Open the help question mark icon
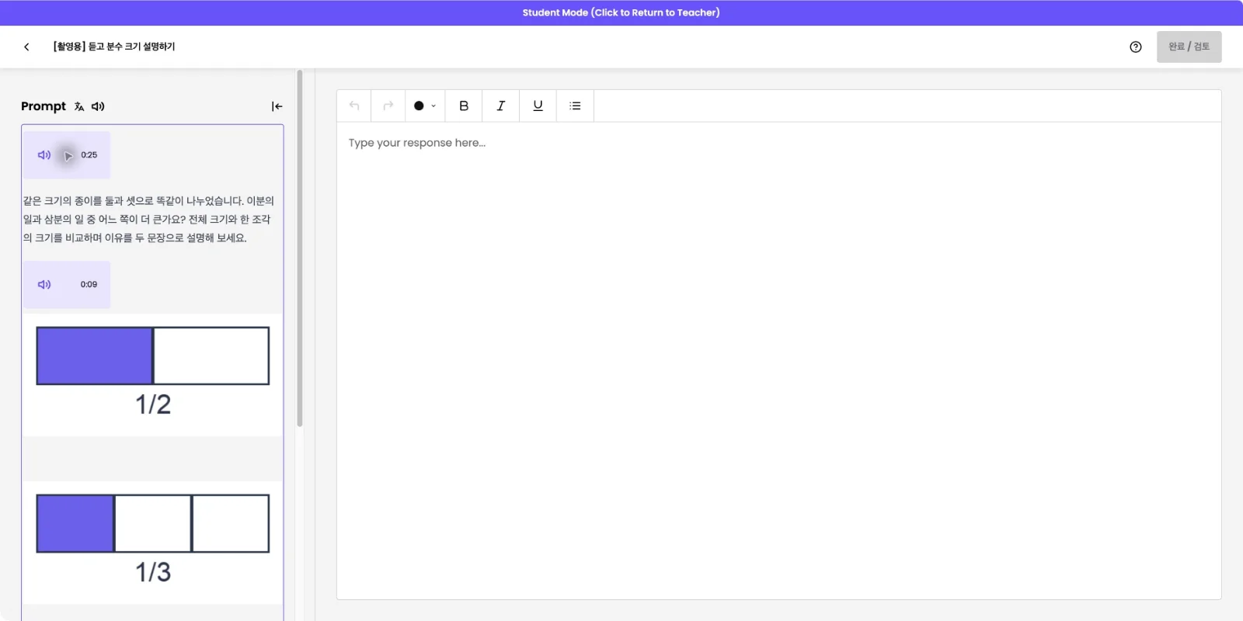1243x621 pixels. point(1136,47)
